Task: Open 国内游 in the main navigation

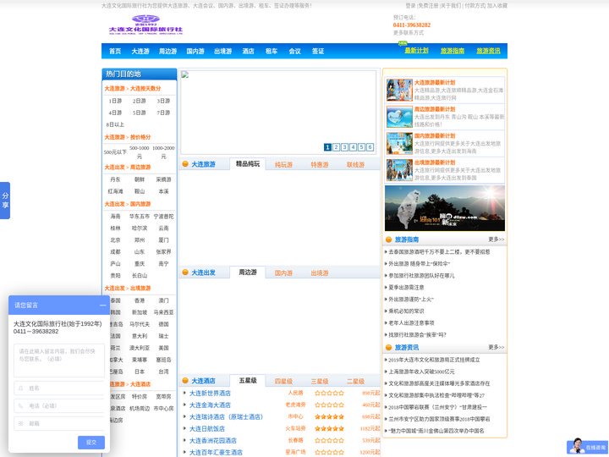Action: tap(195, 51)
